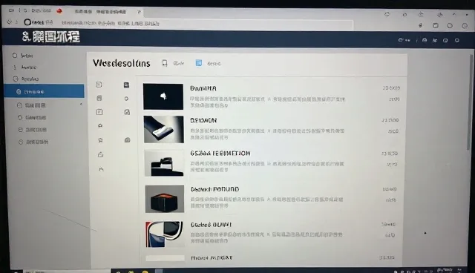Open the highlighted blue sidebar menu item

(45, 91)
